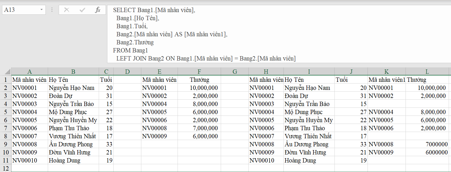This screenshot has height=172, width=451.
Task: Click cell B11 'Hoàng Dung'
Action: (73, 160)
